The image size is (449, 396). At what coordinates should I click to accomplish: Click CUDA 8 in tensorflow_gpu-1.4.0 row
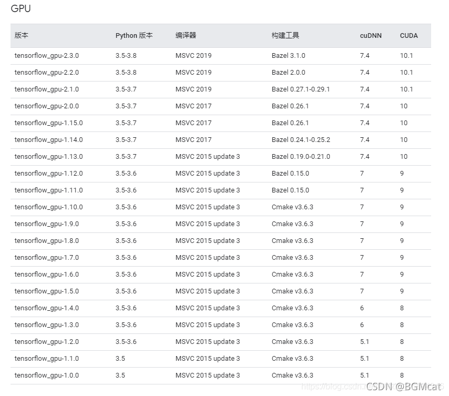click(x=402, y=308)
